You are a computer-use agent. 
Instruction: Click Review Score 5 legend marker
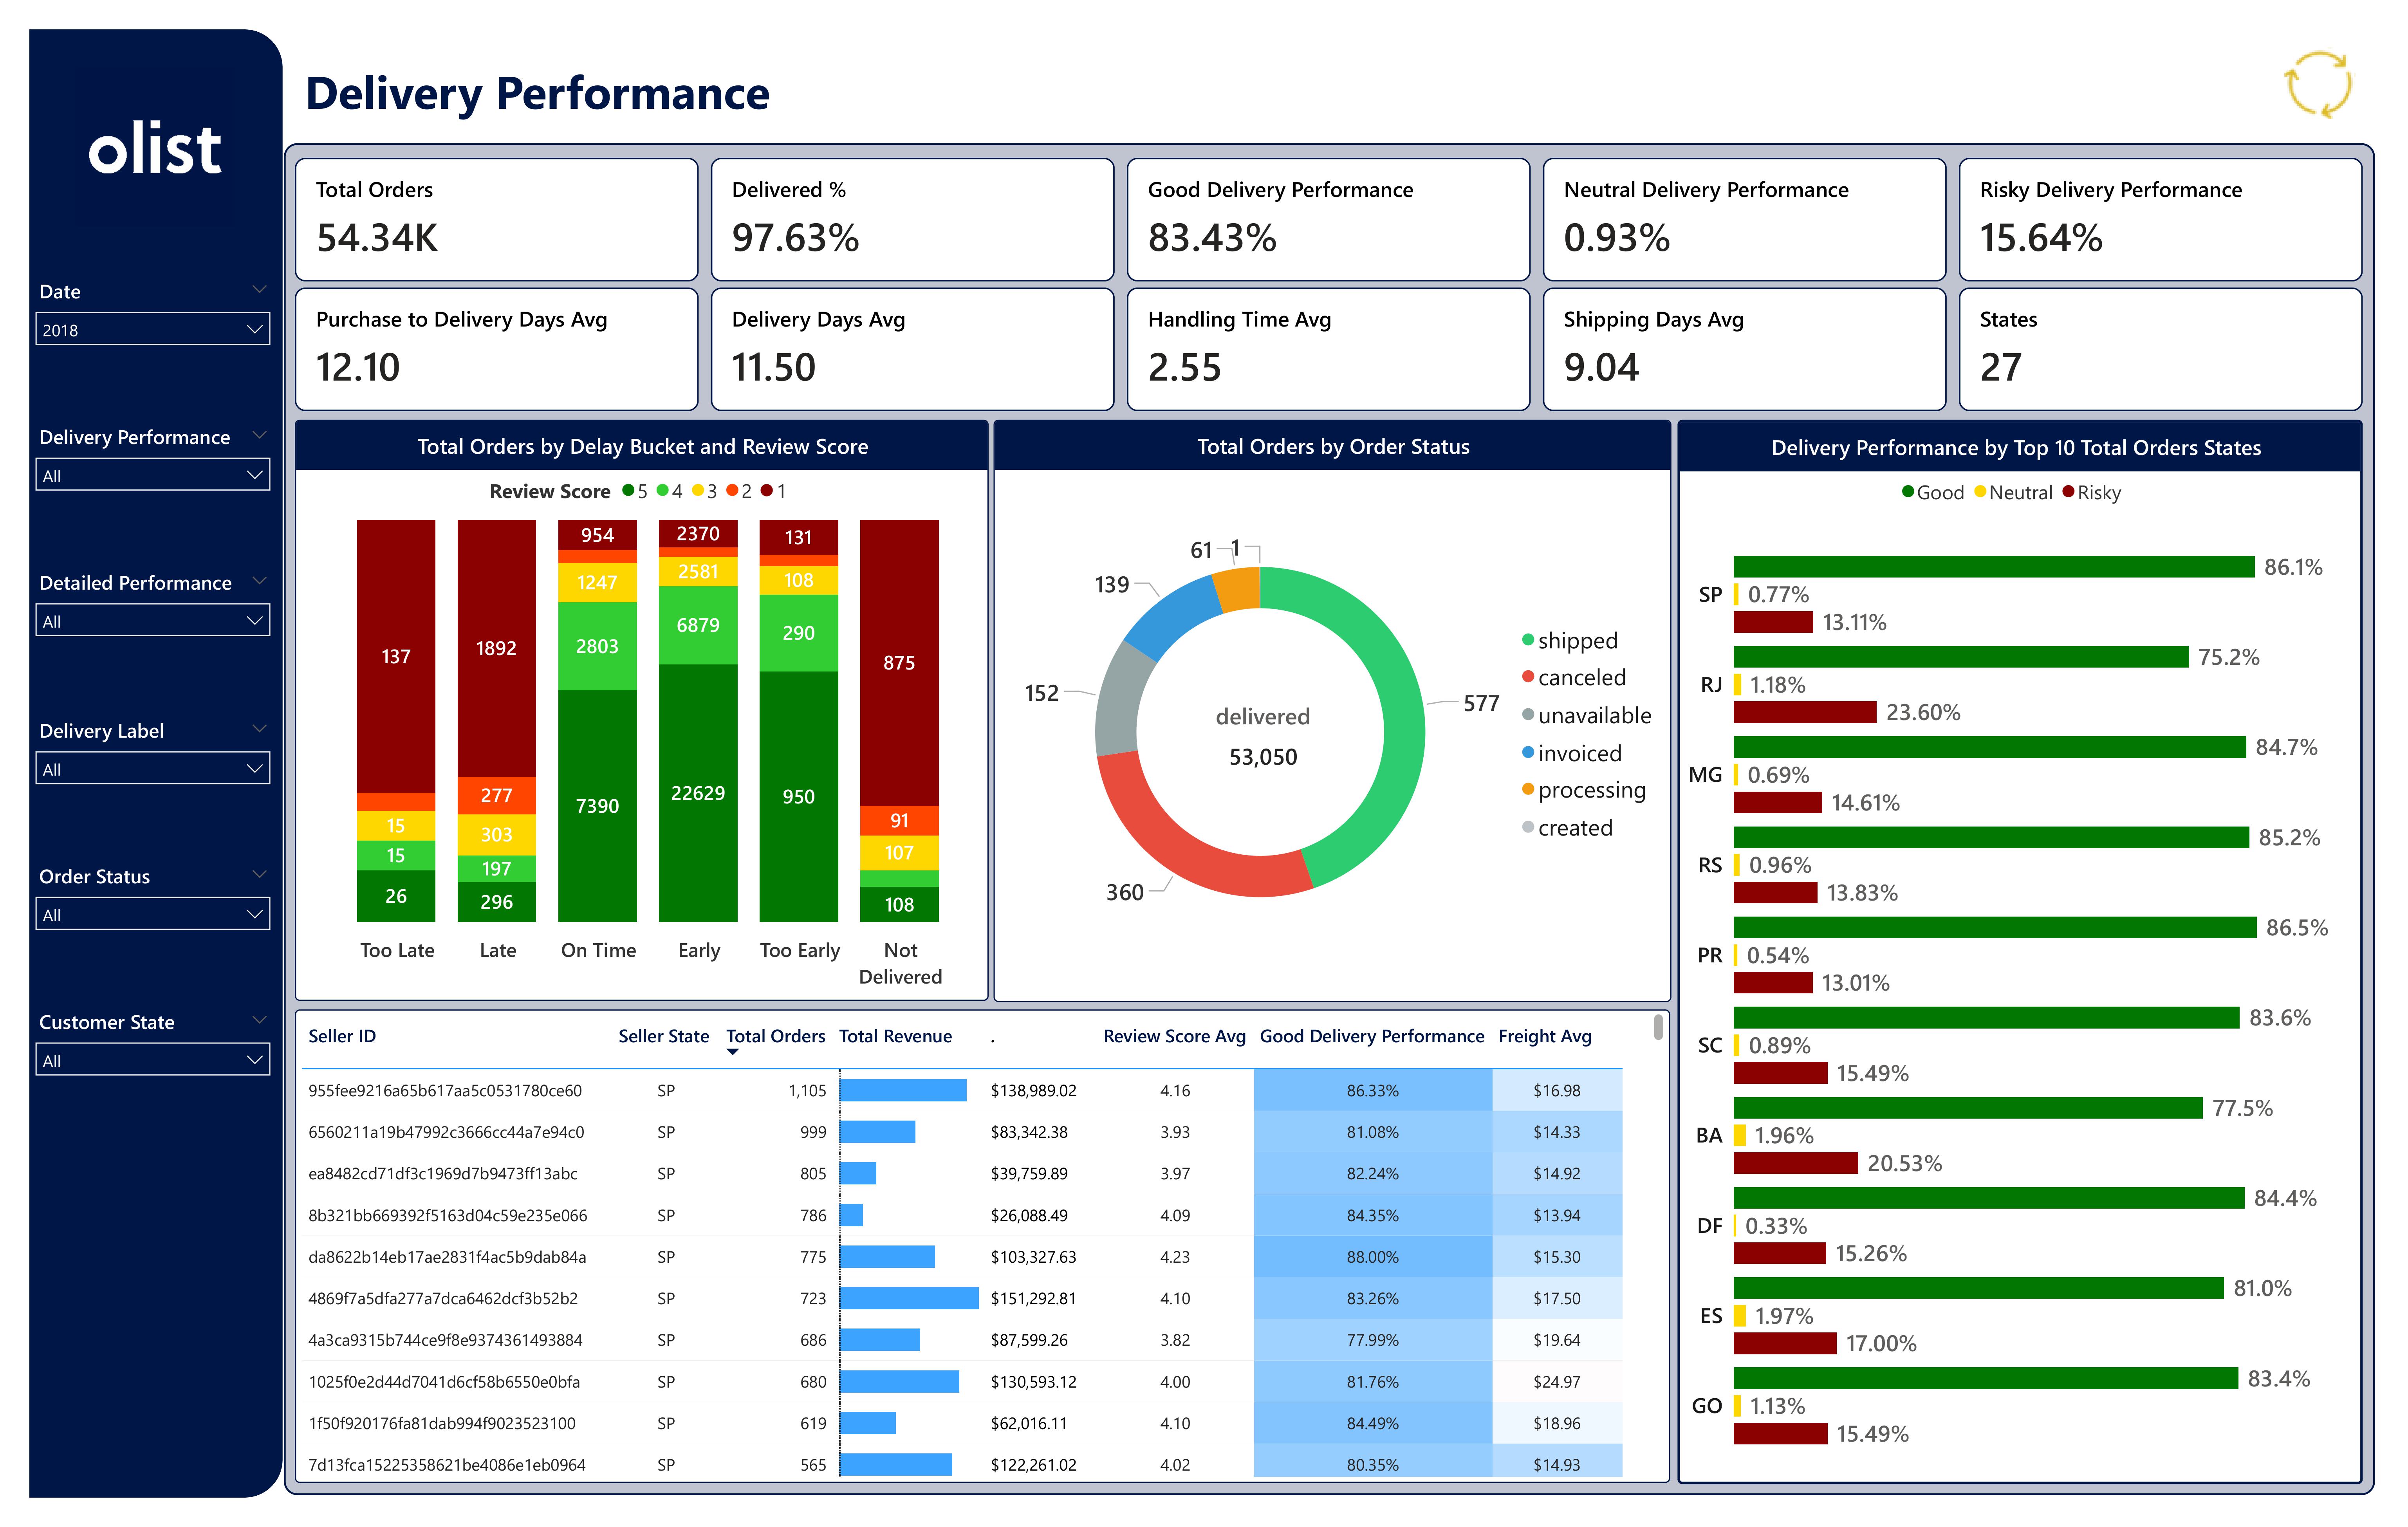628,491
